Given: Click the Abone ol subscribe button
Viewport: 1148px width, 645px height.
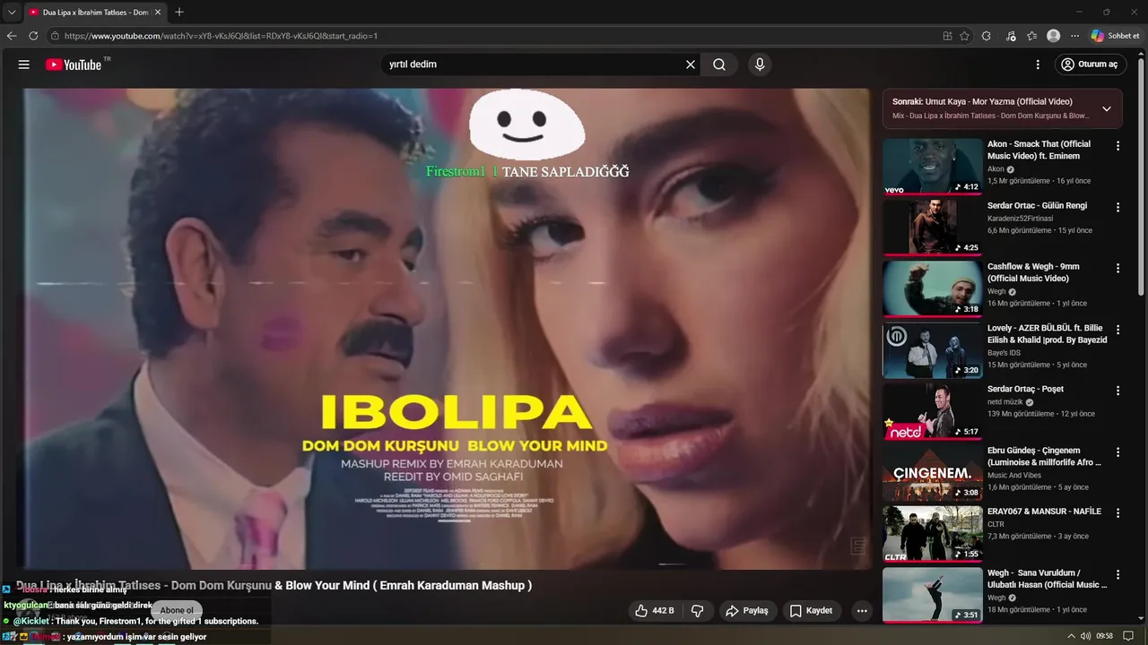Looking at the screenshot, I should click(x=177, y=611).
